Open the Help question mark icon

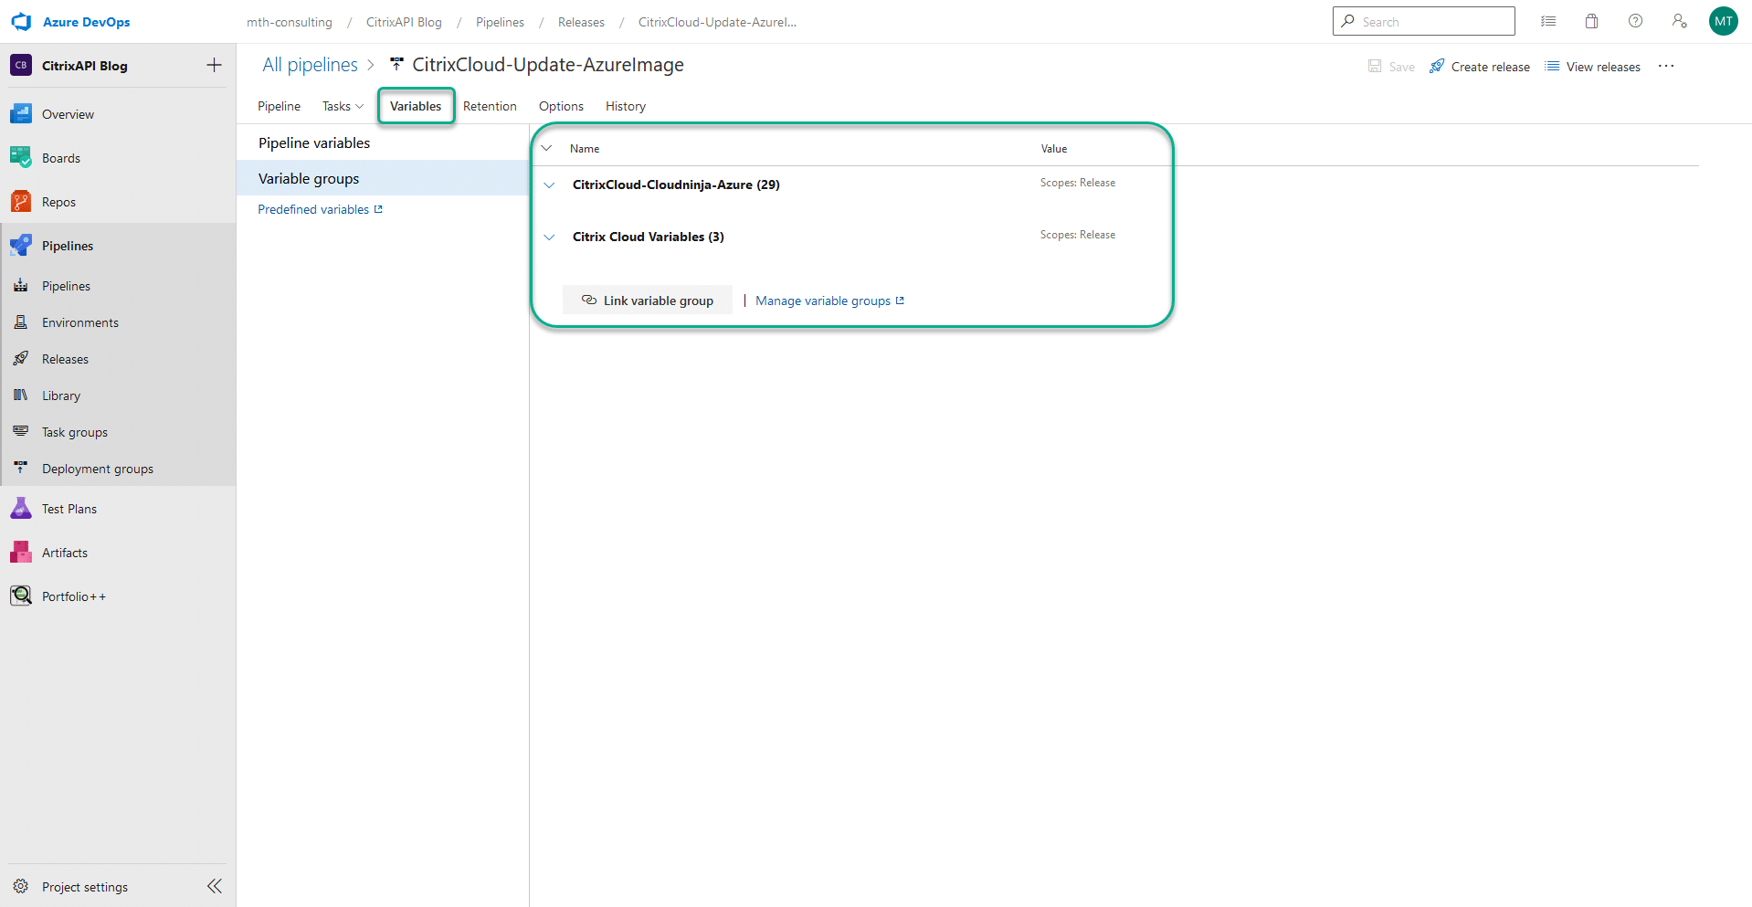pyautogui.click(x=1635, y=21)
